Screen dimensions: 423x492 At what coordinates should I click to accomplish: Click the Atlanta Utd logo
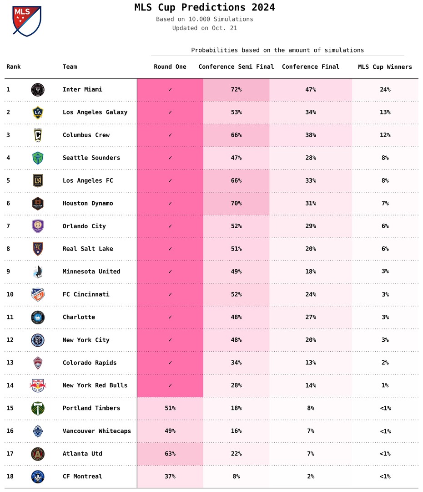pyautogui.click(x=38, y=454)
